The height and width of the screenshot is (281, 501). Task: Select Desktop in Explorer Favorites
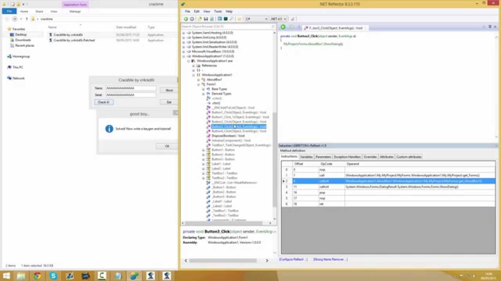pos(21,34)
